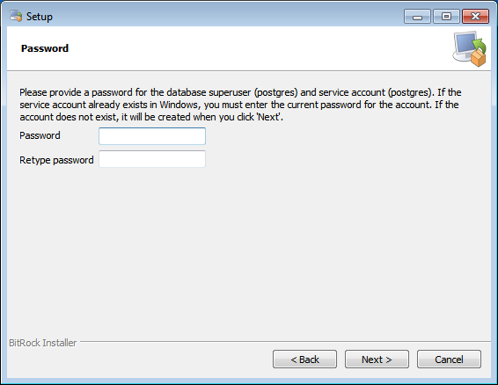498x385 pixels.
Task: Proceed by clicking the Next button
Action: [377, 360]
